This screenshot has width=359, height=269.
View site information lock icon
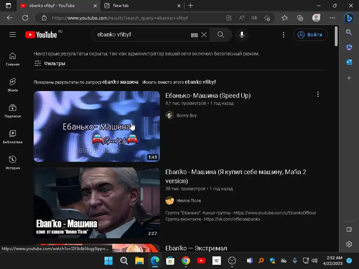(x=44, y=18)
